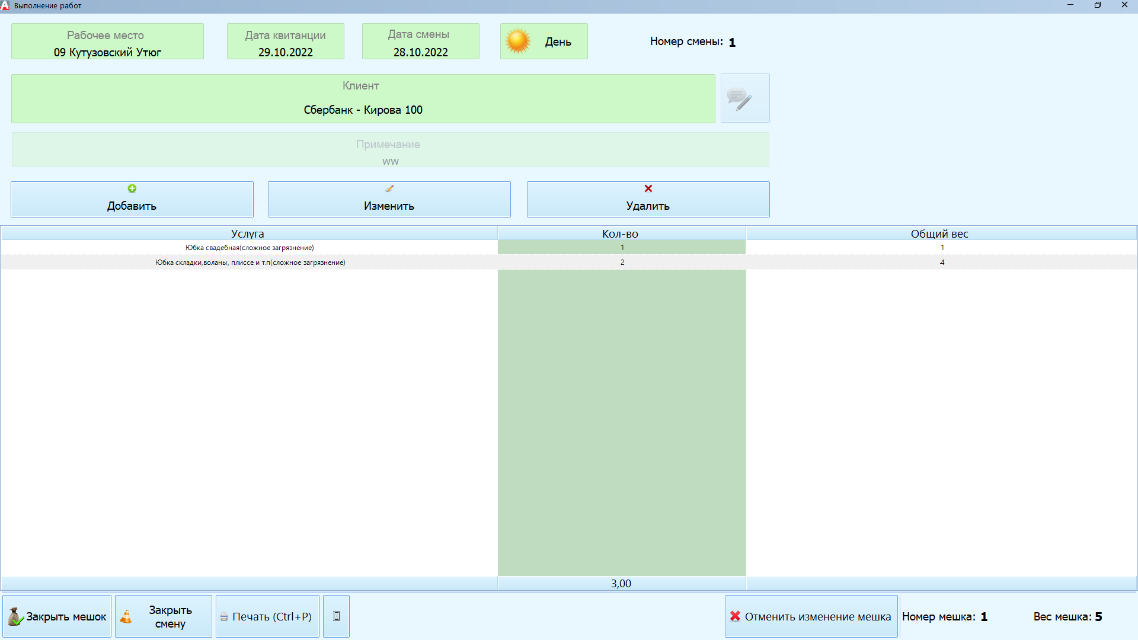Select the День shift label
This screenshot has width=1138, height=640.
(558, 42)
